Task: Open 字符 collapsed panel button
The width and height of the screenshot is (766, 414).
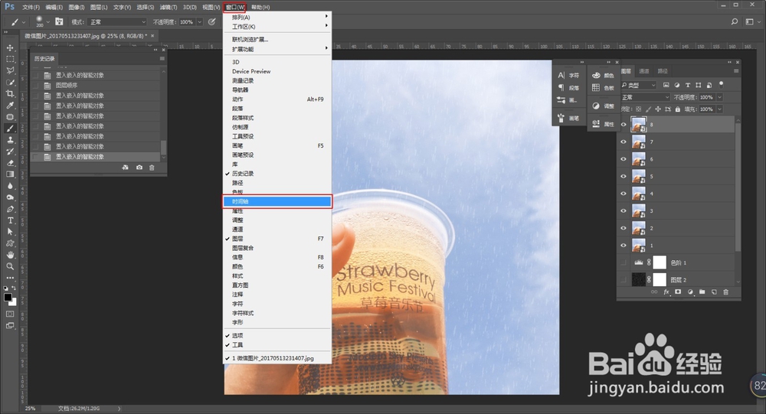Action: [x=568, y=75]
